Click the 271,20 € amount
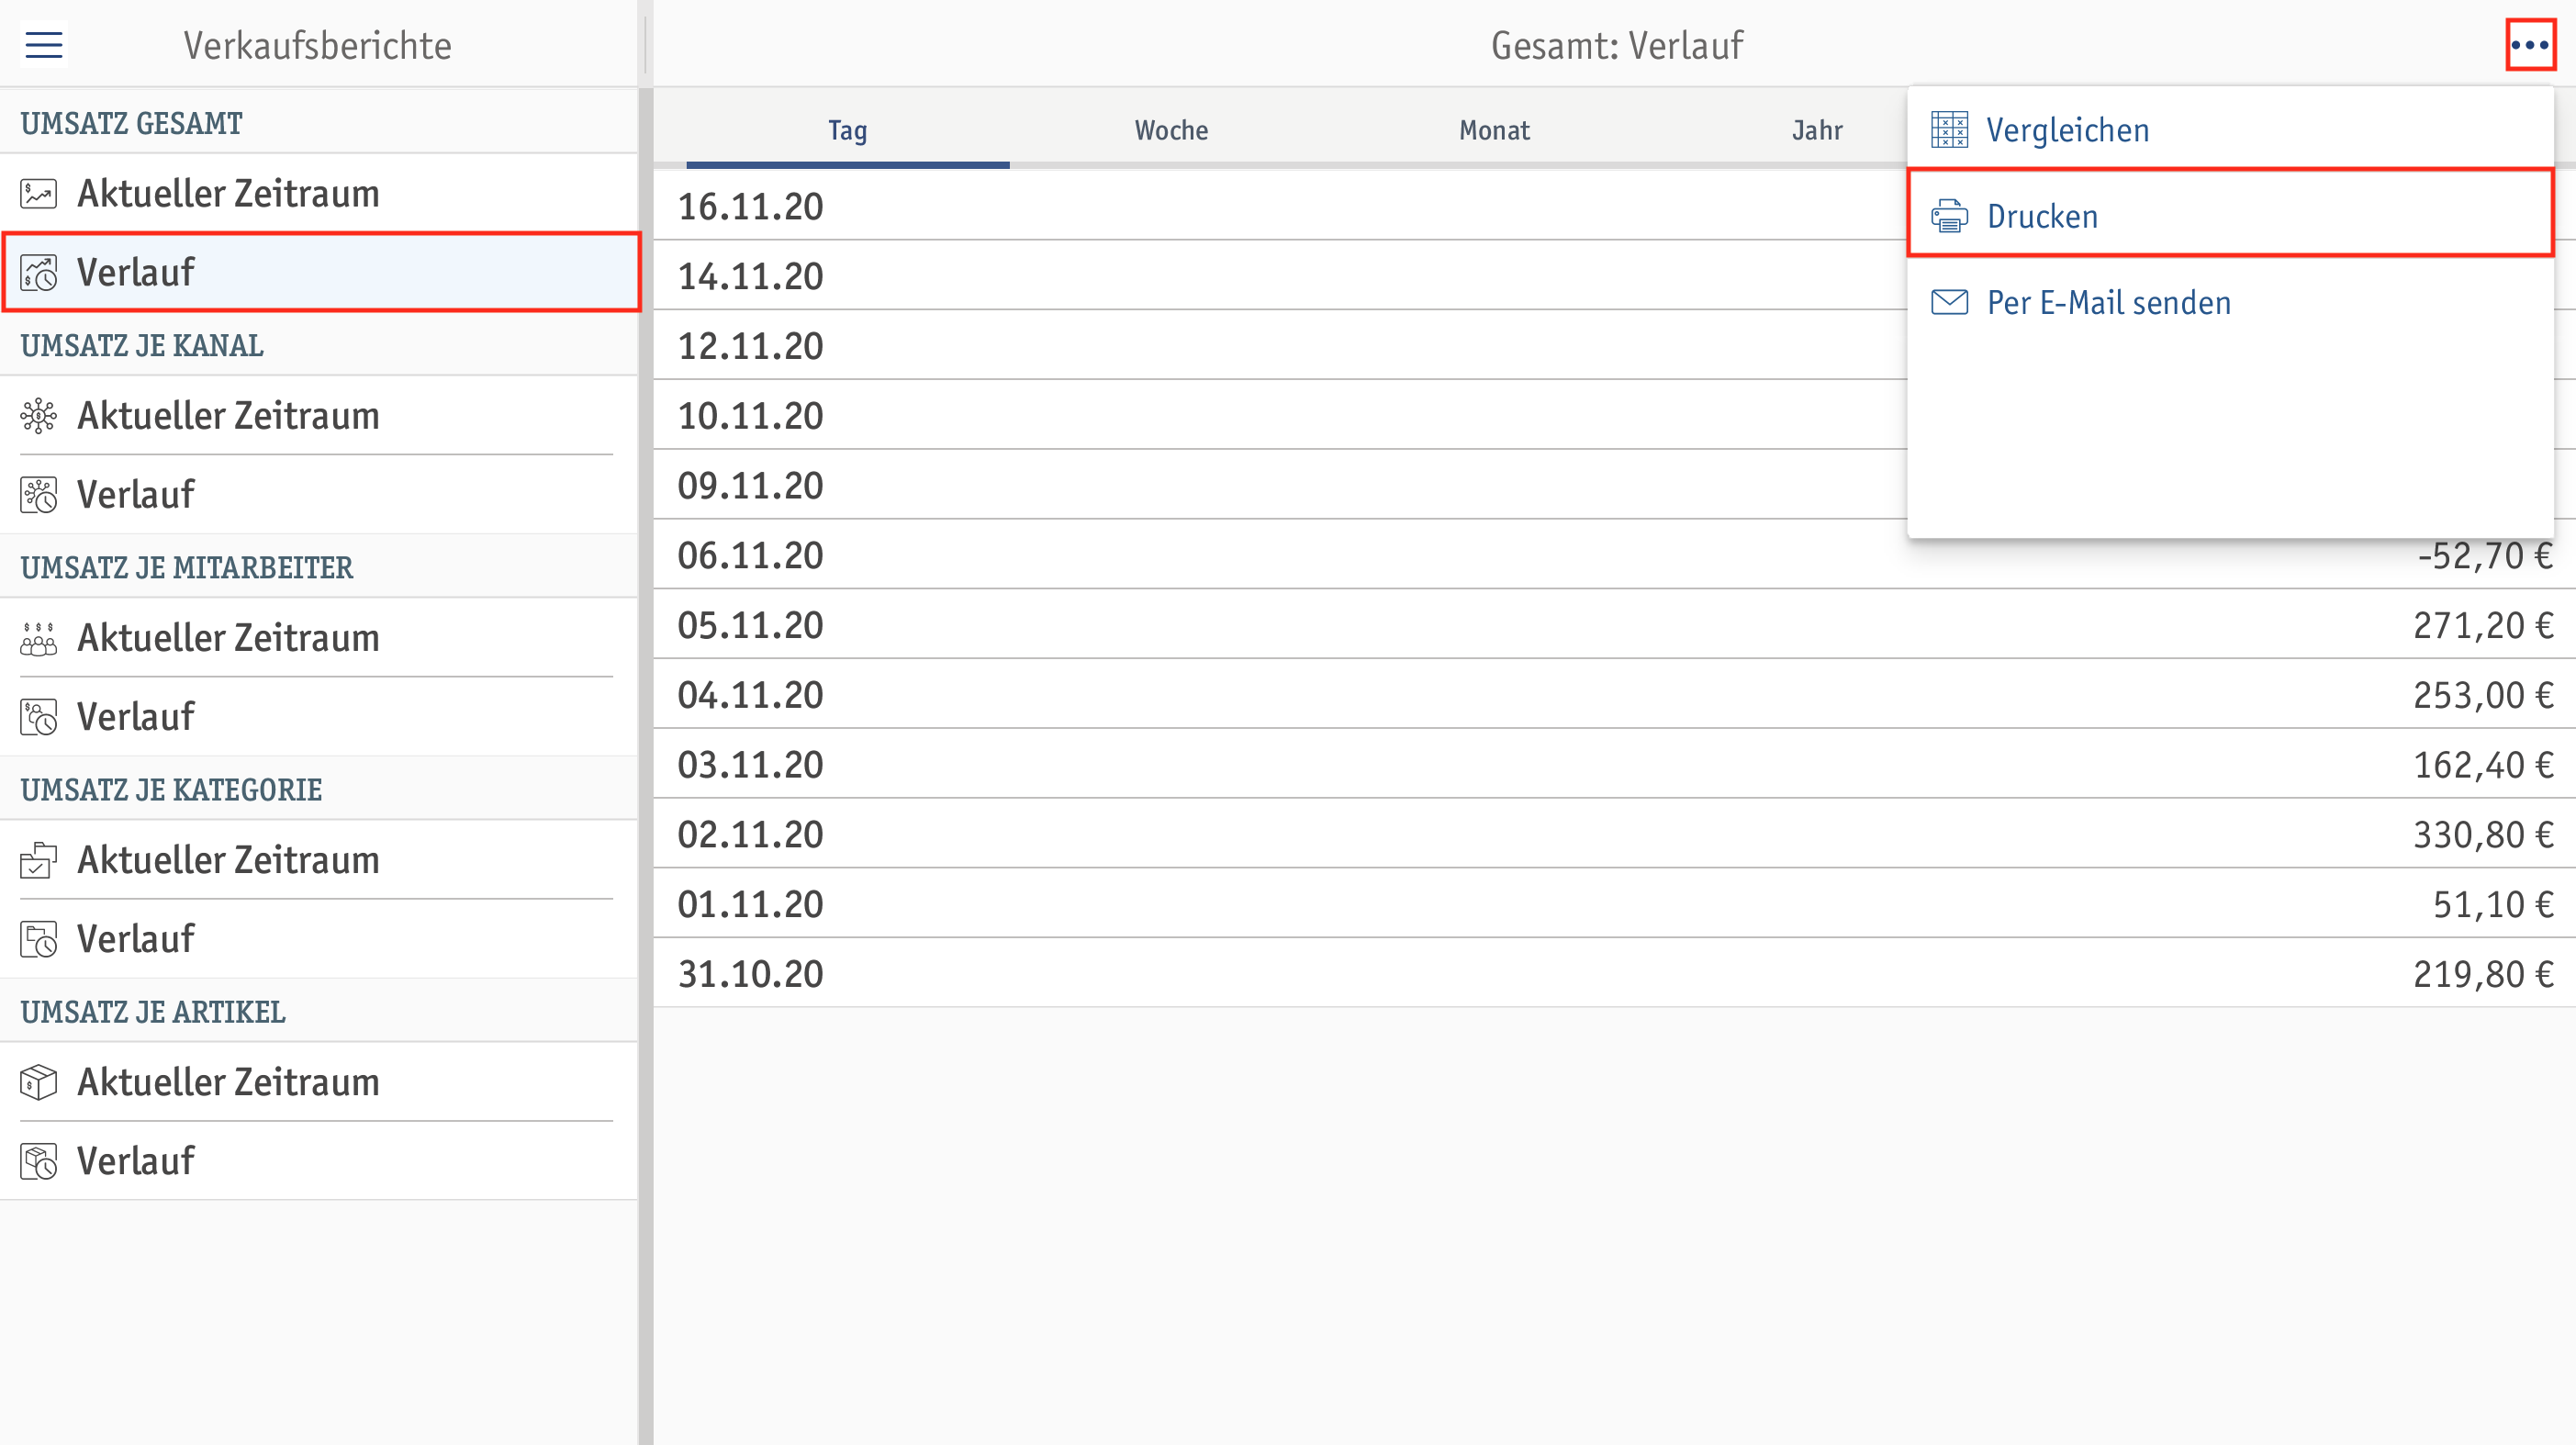2576x1445 pixels. point(2483,625)
